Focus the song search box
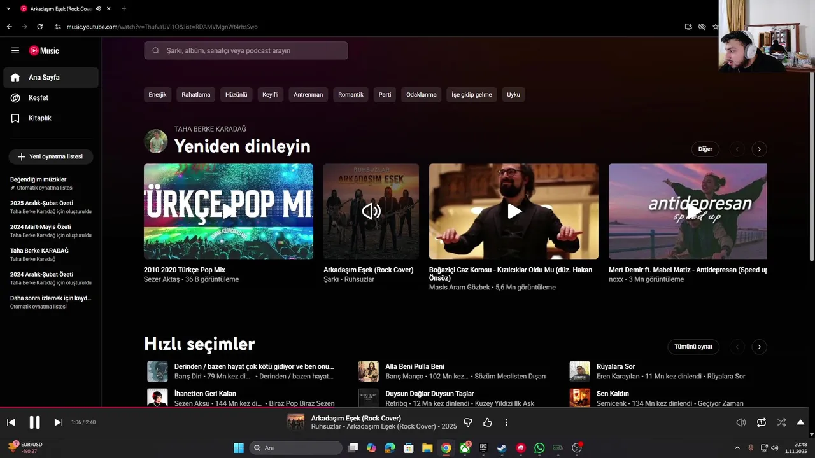 click(246, 50)
